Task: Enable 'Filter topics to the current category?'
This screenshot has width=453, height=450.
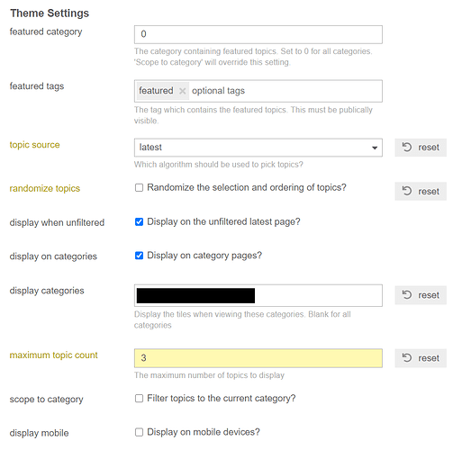Action: [139, 399]
